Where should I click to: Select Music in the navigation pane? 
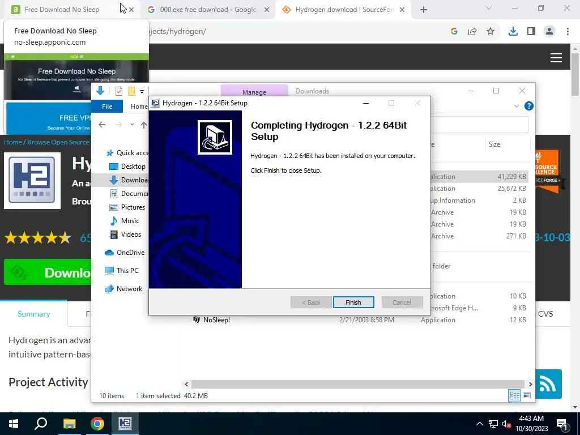125,221
